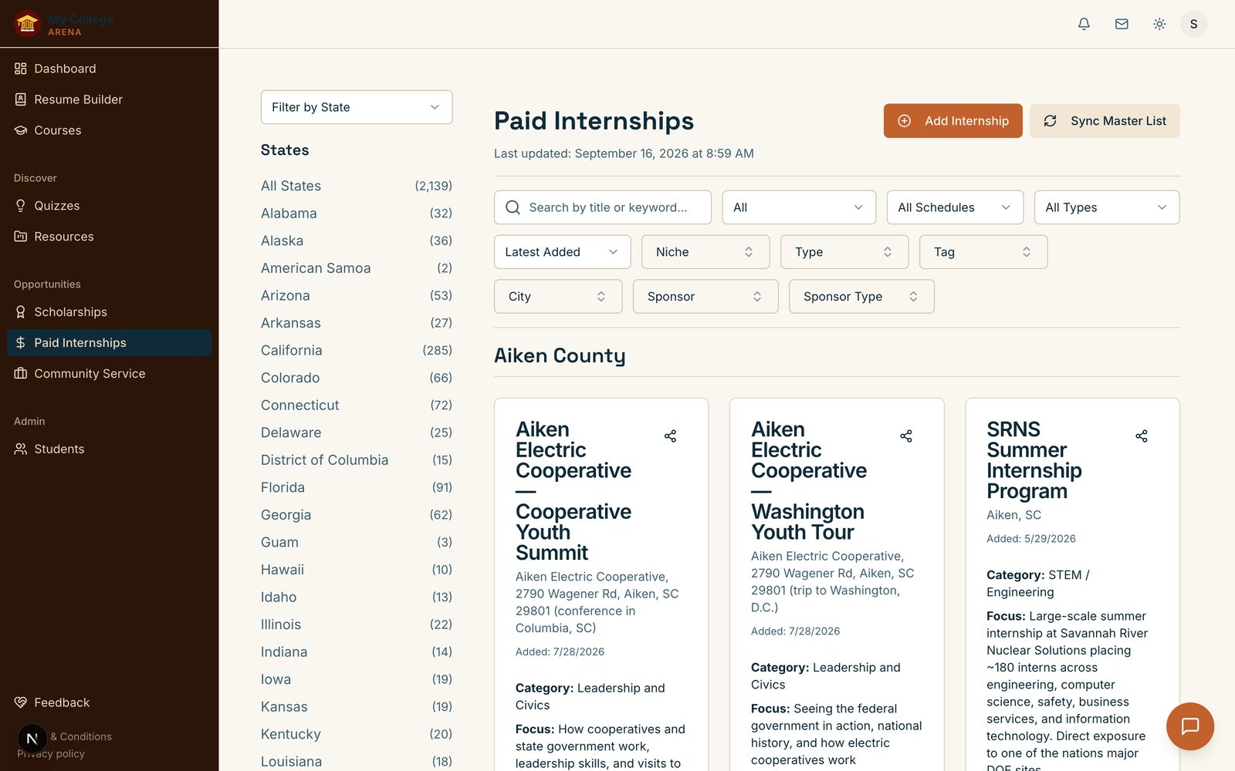Open Community Service in sidebar
1235x771 pixels.
pos(109,374)
